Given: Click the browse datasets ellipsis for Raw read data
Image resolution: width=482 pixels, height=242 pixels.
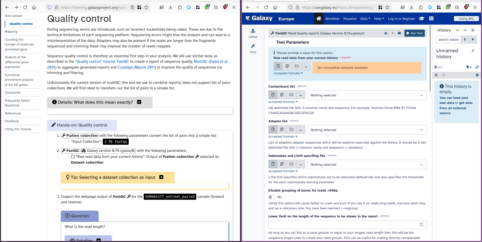Looking at the screenshot, I should (x=306, y=66).
